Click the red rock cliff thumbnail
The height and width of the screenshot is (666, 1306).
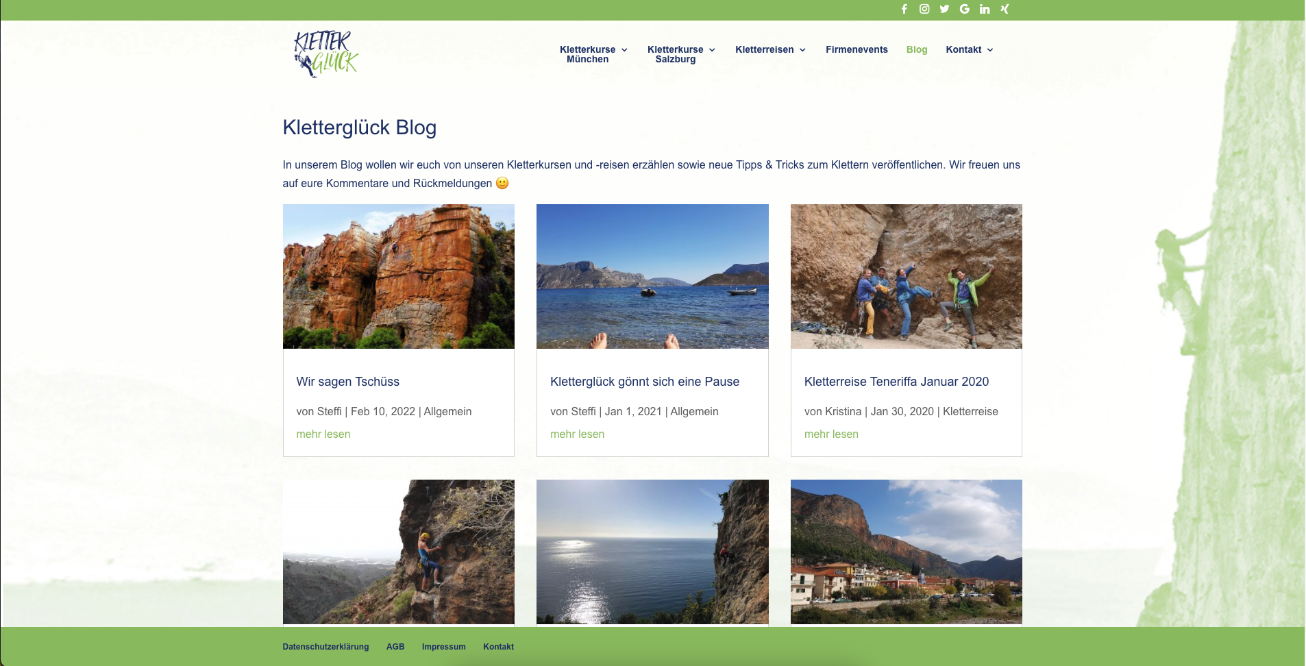tap(398, 276)
